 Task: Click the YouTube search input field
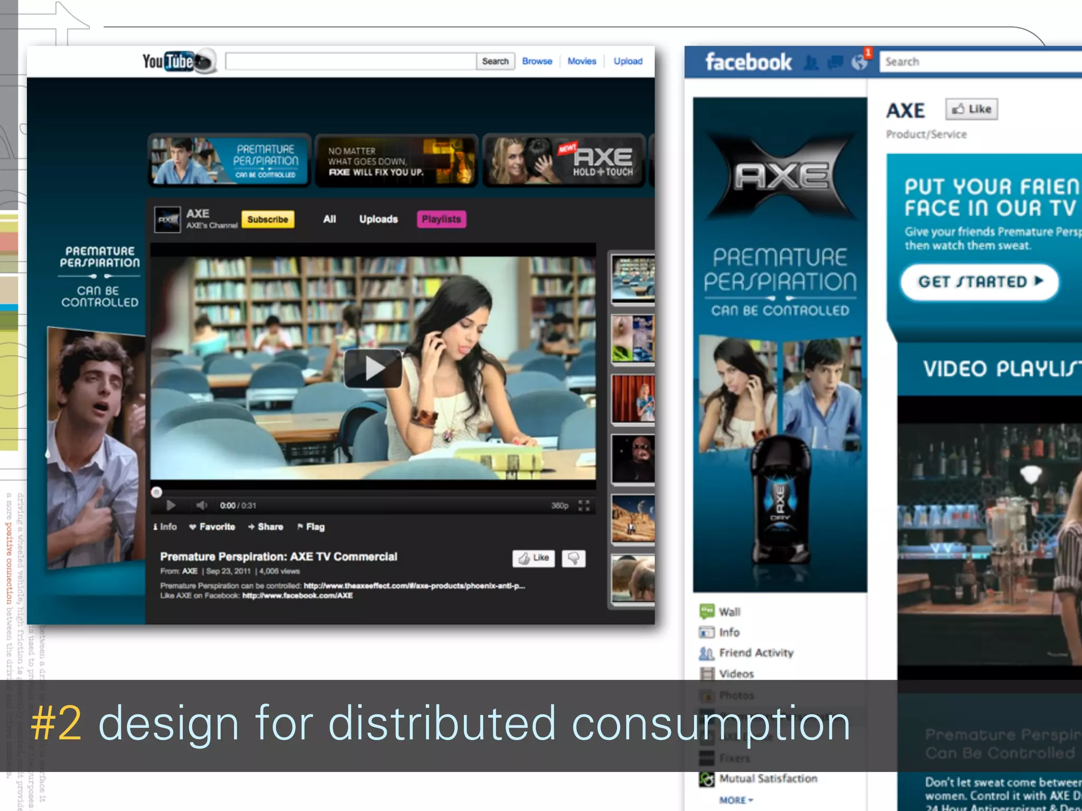click(x=351, y=61)
